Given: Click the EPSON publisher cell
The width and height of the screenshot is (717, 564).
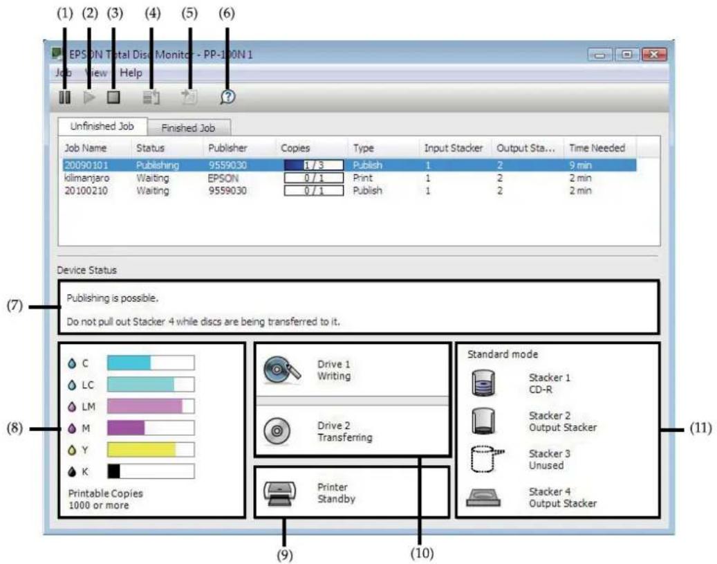Looking at the screenshot, I should tap(223, 178).
